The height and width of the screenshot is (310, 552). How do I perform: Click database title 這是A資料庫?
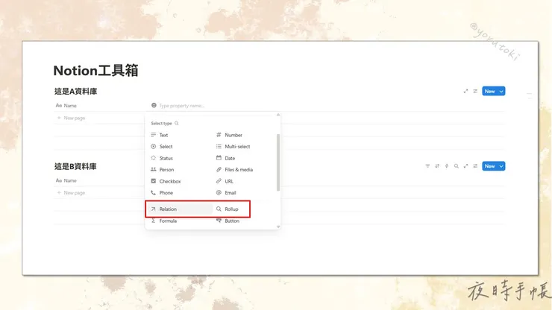[x=75, y=92]
